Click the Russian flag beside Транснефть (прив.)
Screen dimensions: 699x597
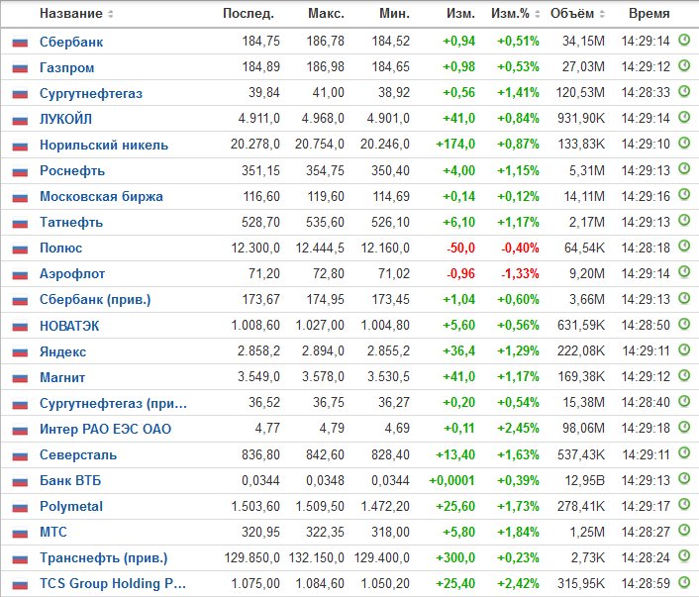[20, 558]
